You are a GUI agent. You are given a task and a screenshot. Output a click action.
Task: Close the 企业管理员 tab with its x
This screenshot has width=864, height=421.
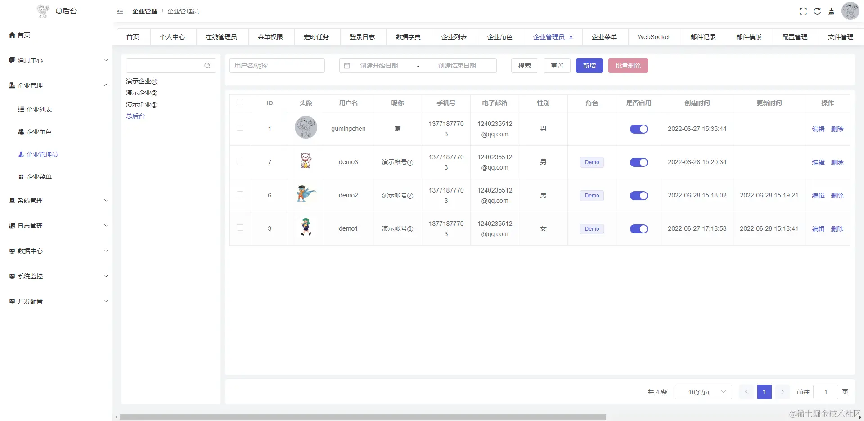pos(571,37)
